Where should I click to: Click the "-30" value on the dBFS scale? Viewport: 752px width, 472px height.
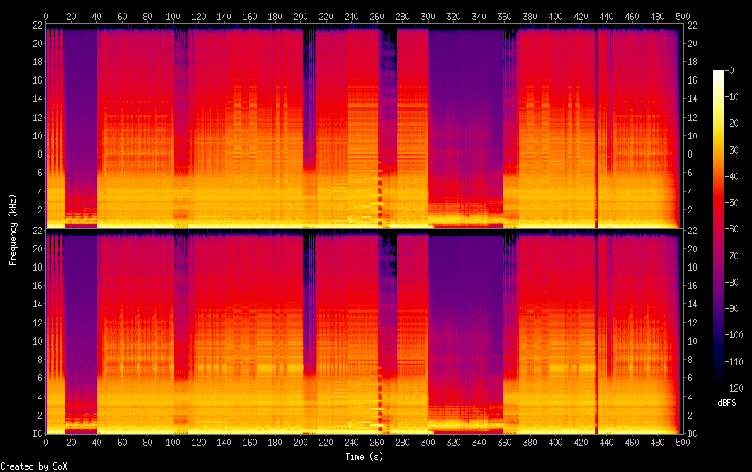pyautogui.click(x=731, y=150)
